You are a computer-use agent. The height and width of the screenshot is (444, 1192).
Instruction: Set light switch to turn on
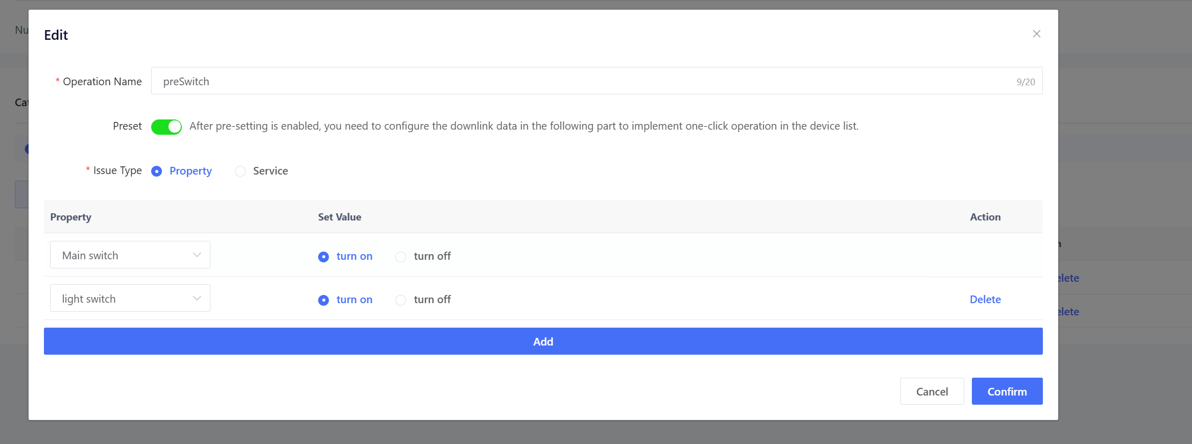324,300
